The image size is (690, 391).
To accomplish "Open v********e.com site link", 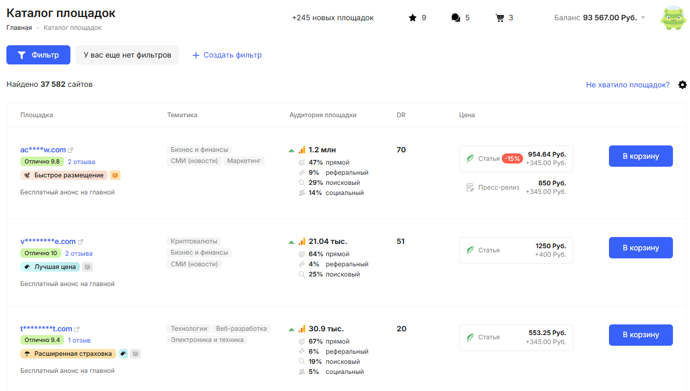I will (x=48, y=241).
